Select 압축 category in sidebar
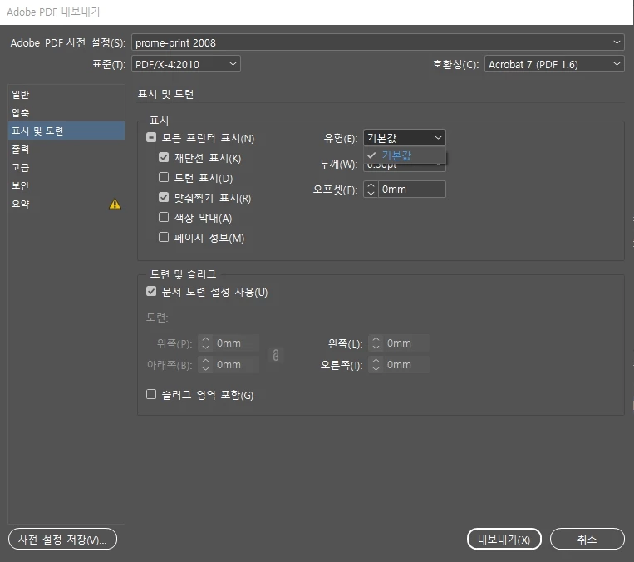Screen dimensions: 634x562 (66, 112)
